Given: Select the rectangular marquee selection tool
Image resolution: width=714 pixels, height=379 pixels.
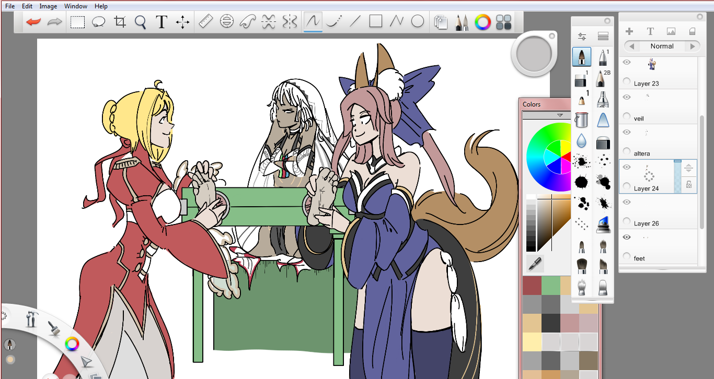Looking at the screenshot, I should [x=78, y=22].
